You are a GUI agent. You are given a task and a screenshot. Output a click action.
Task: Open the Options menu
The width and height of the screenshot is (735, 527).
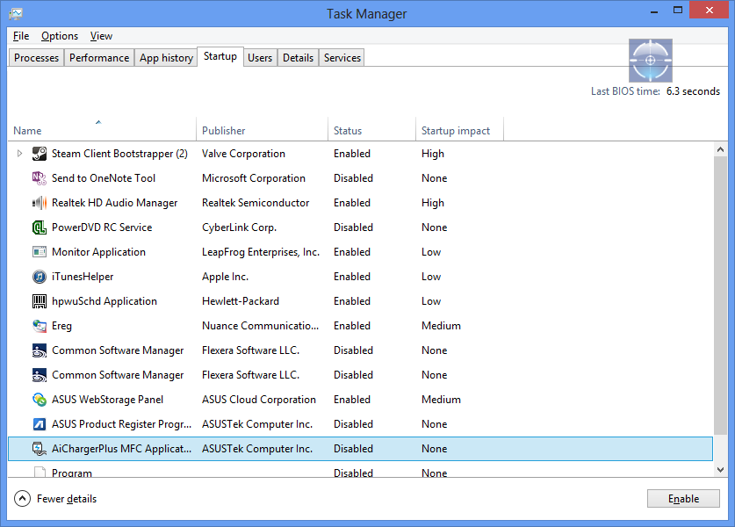click(60, 36)
